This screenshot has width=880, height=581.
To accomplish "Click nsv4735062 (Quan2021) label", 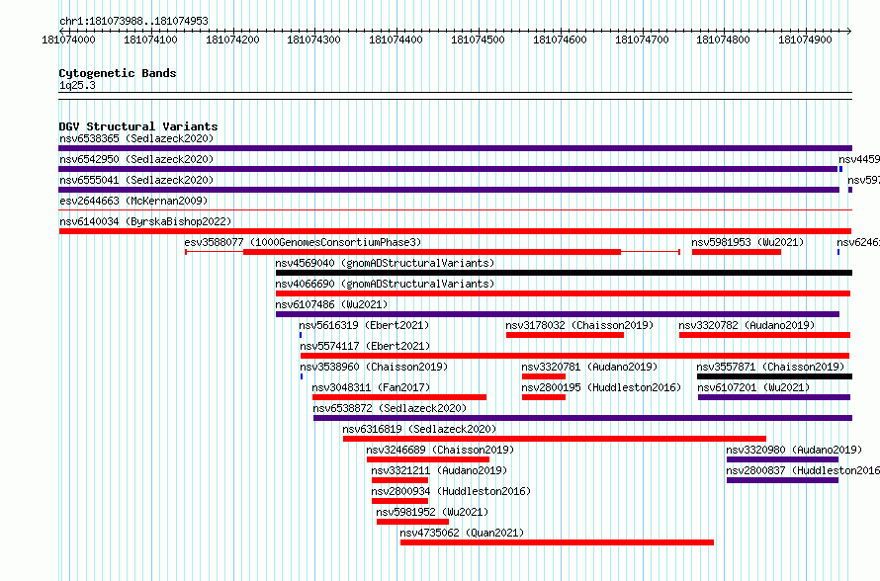I will pyautogui.click(x=462, y=533).
